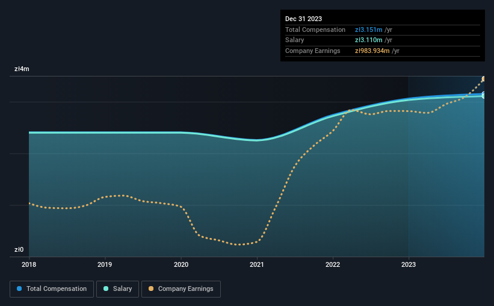This screenshot has height=306, width=494.
Task: Click the teal Salary legend dot
Action: pos(106,289)
